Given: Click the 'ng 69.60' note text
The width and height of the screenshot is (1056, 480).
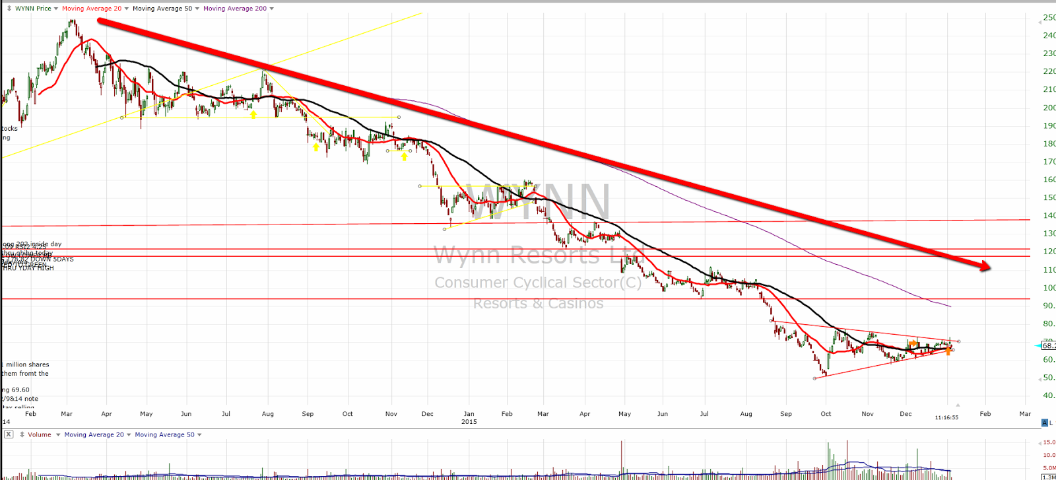Looking at the screenshot, I should tap(15, 390).
